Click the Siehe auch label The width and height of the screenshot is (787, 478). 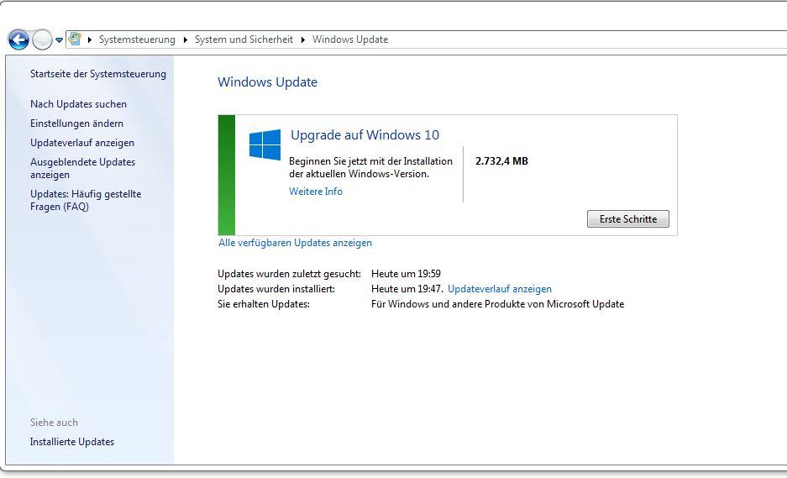coord(54,423)
